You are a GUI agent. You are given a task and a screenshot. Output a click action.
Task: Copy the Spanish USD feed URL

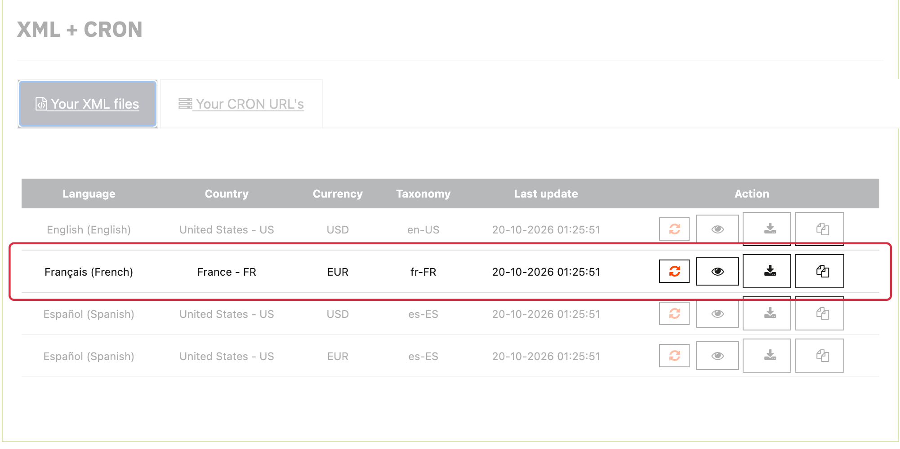819,313
